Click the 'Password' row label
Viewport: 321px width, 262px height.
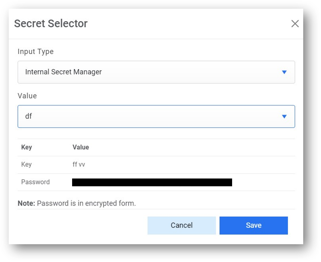[x=35, y=182]
